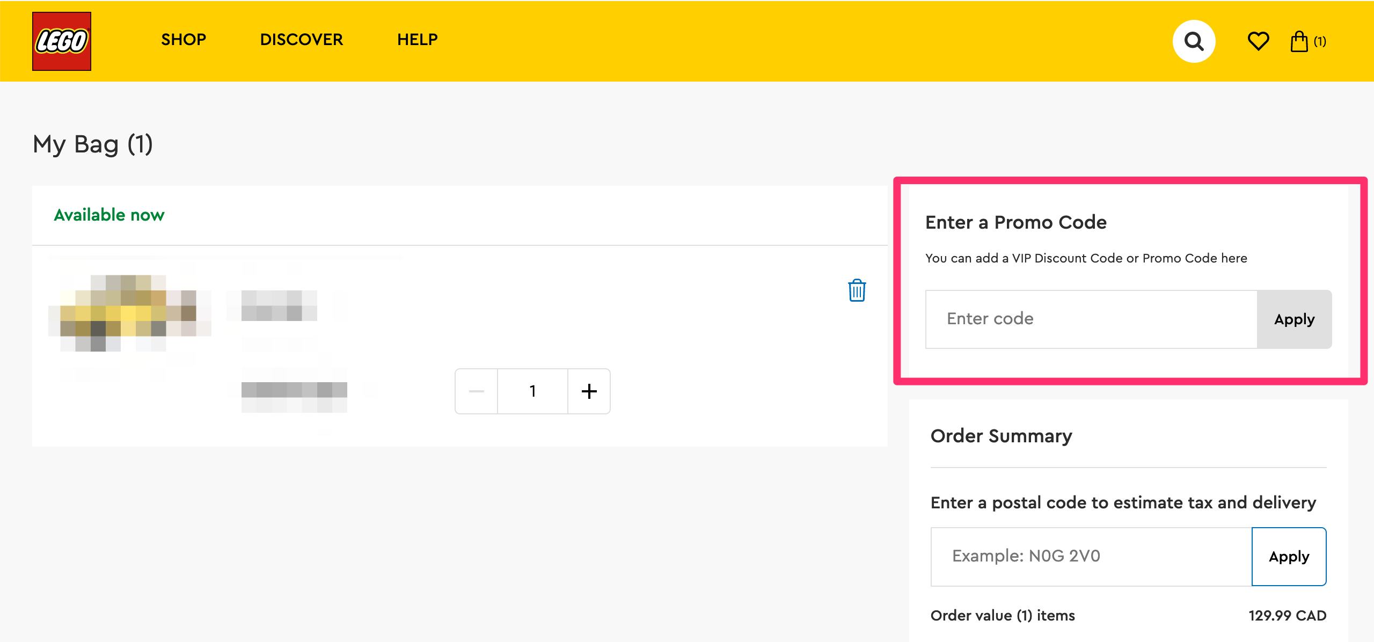Click the '129.99 CAD' order value
1374x642 pixels.
(x=1287, y=616)
